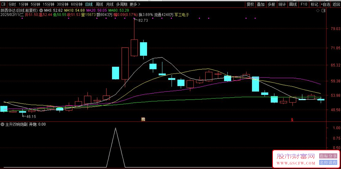The width and height of the screenshot is (341, 169).
Task: Add stock via +自选 button
Action: click(325, 4)
